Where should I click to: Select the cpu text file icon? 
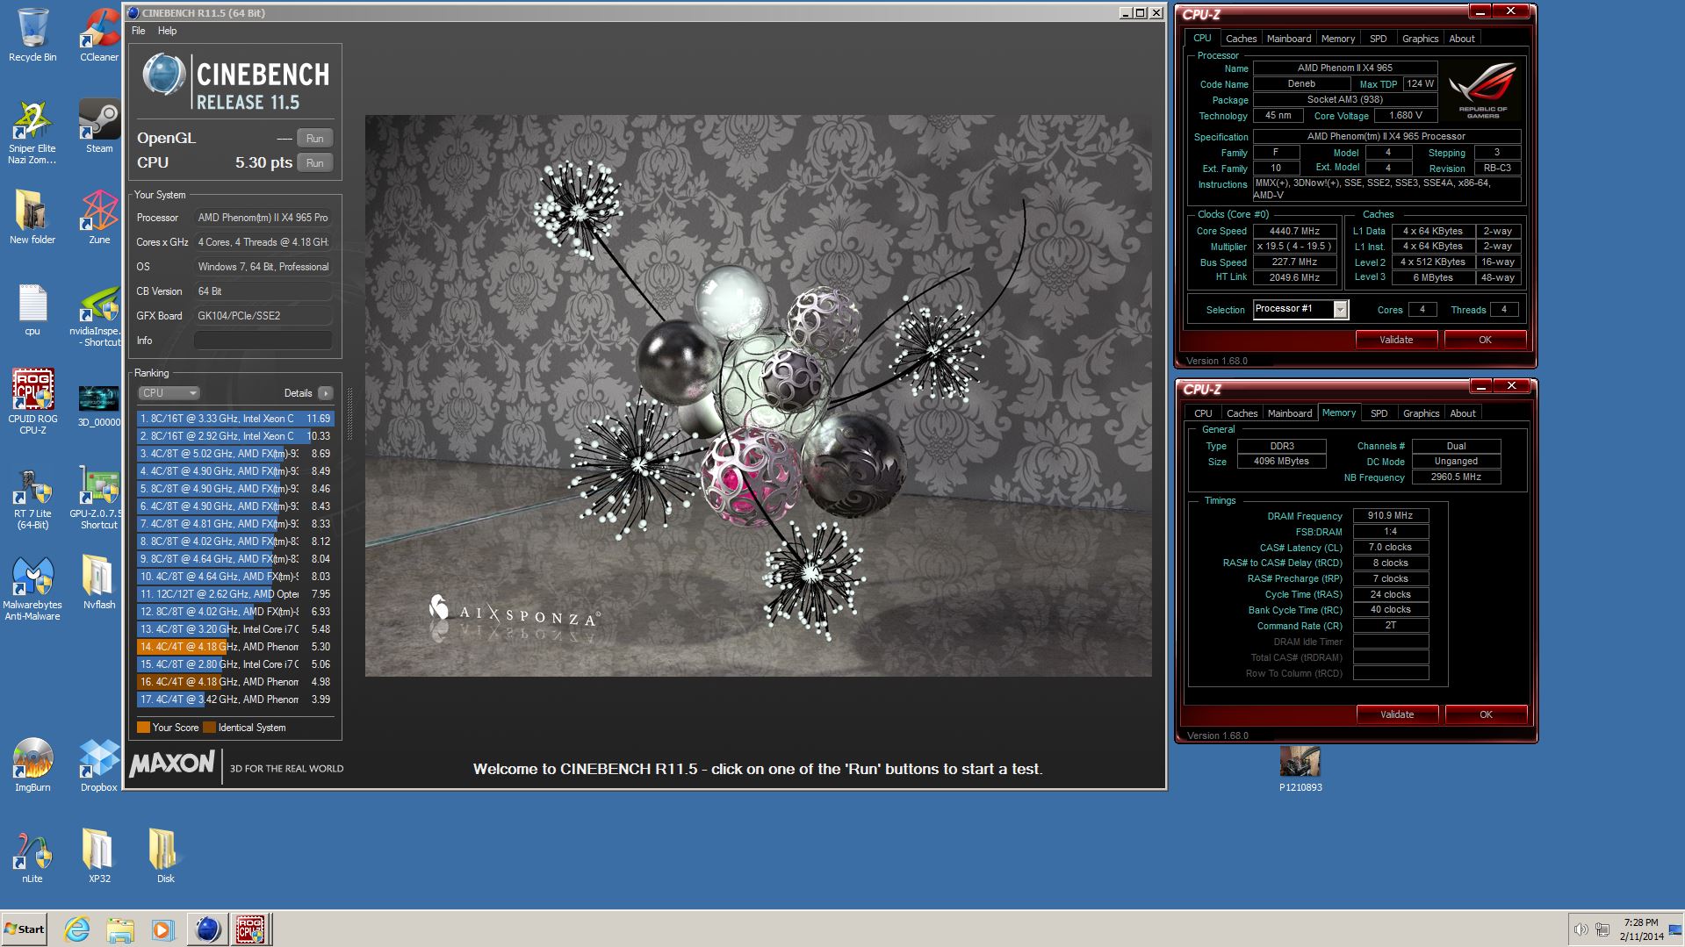pyautogui.click(x=32, y=309)
